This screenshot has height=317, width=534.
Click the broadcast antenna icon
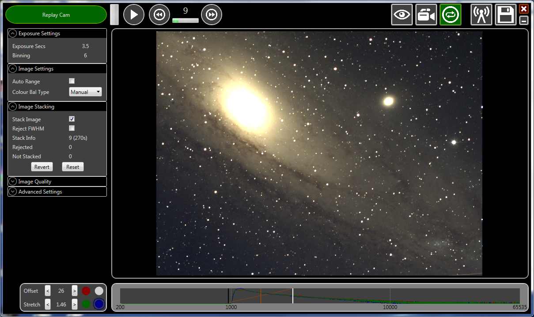pos(481,15)
